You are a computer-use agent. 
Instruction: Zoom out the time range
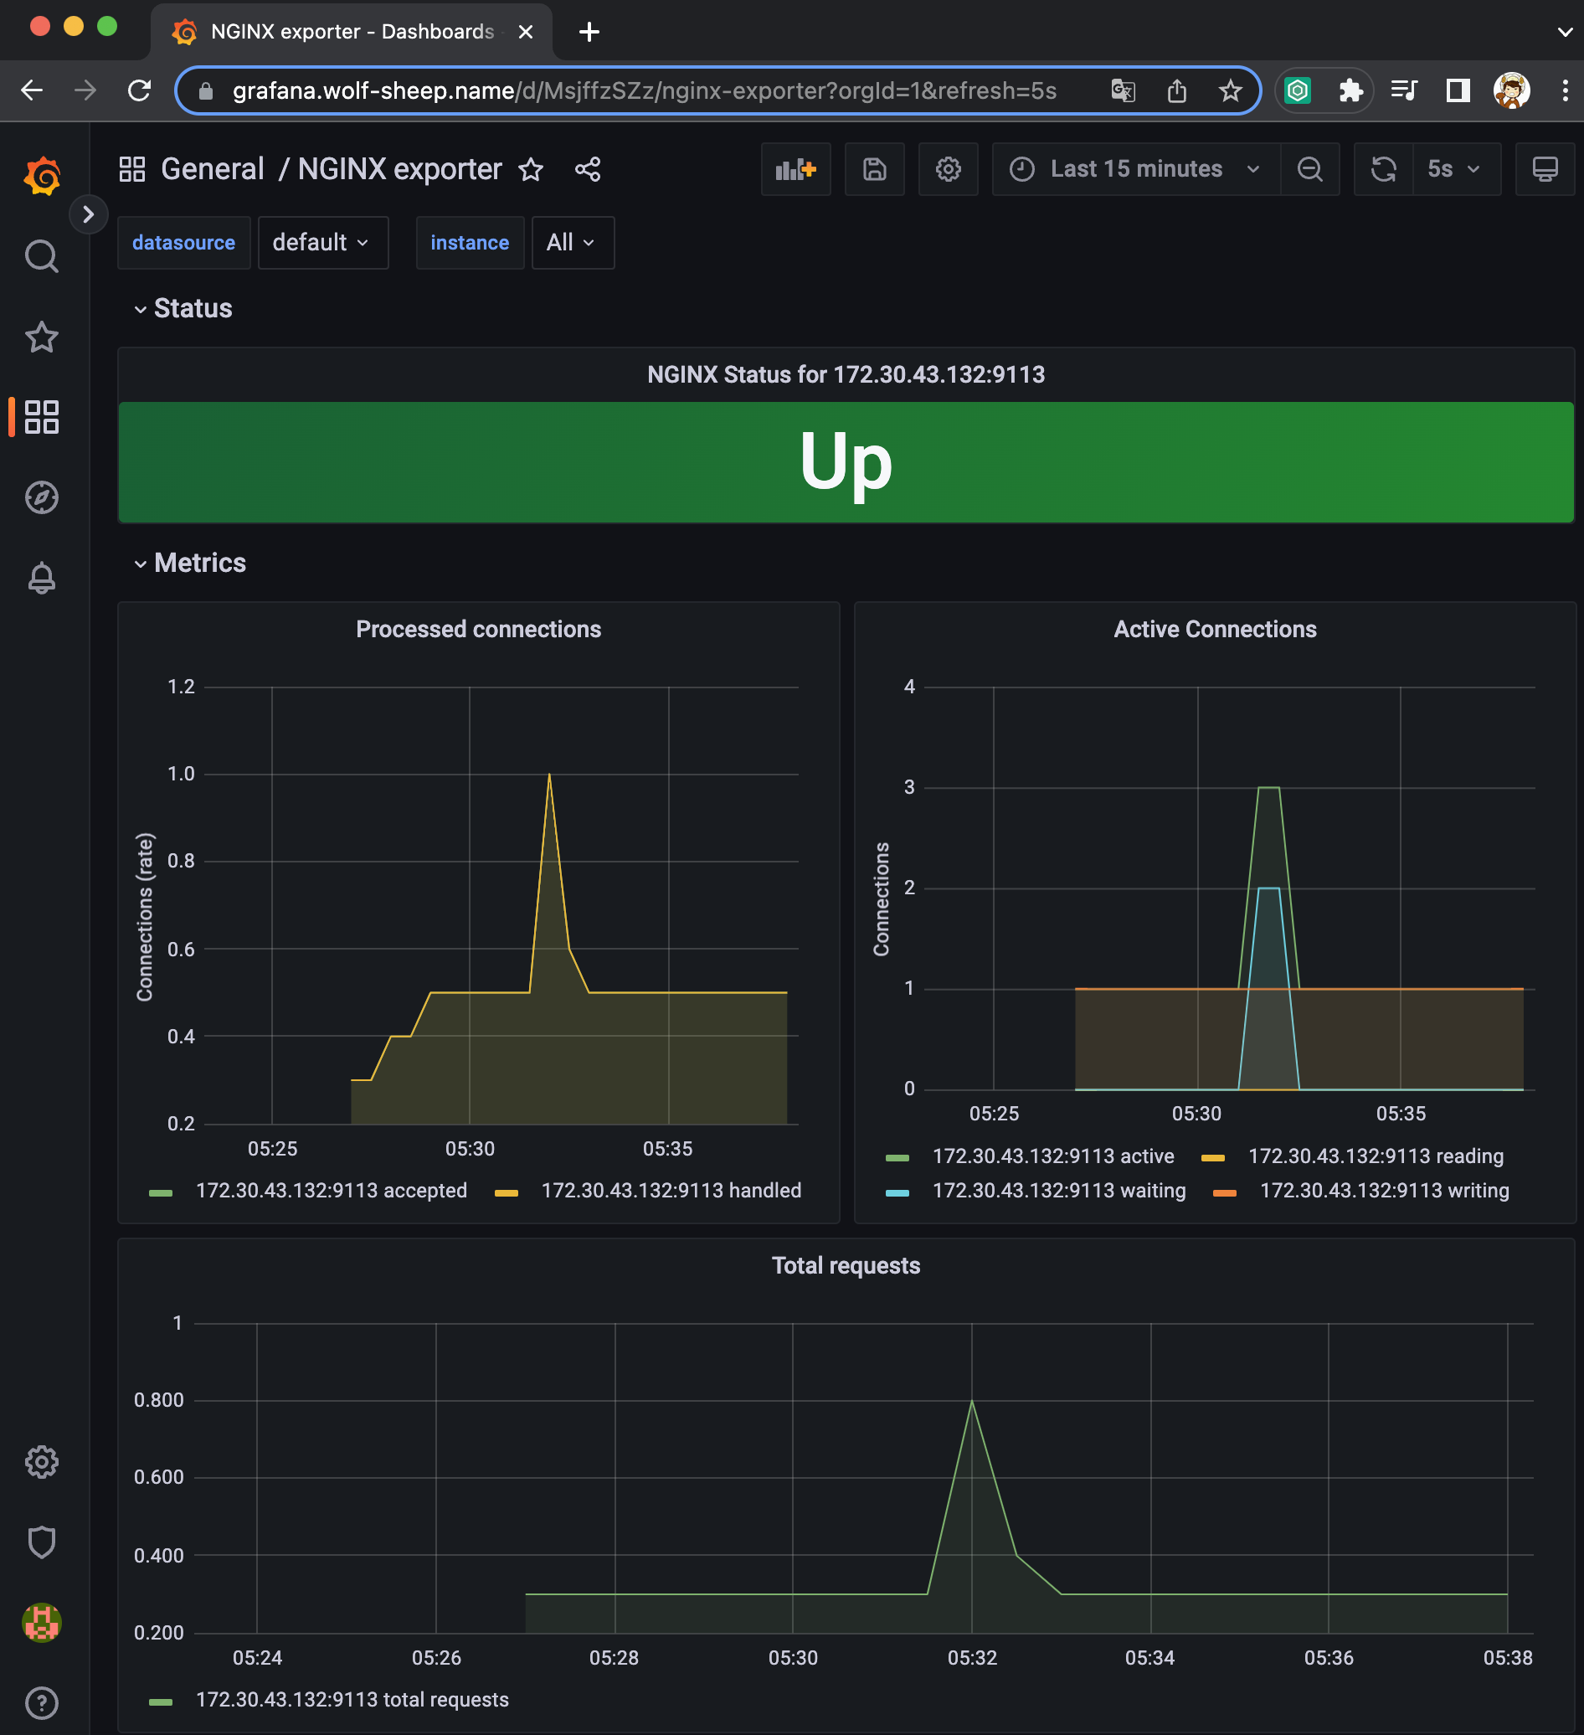pyautogui.click(x=1309, y=168)
